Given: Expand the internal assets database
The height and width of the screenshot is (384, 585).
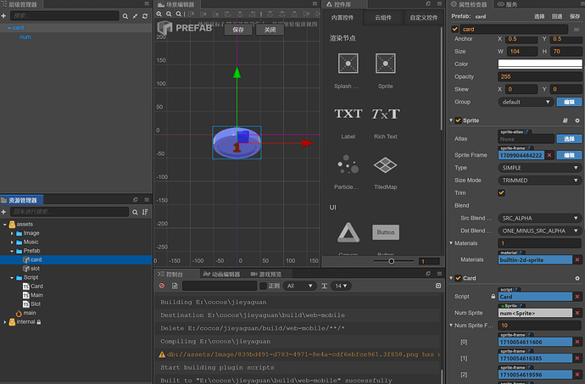Looking at the screenshot, I should point(5,322).
